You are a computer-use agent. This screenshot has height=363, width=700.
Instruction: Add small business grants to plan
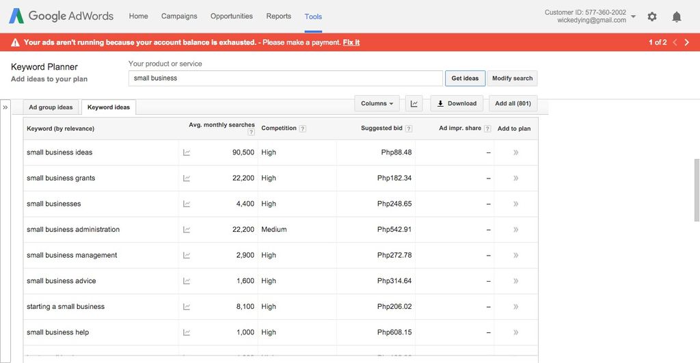pos(515,178)
